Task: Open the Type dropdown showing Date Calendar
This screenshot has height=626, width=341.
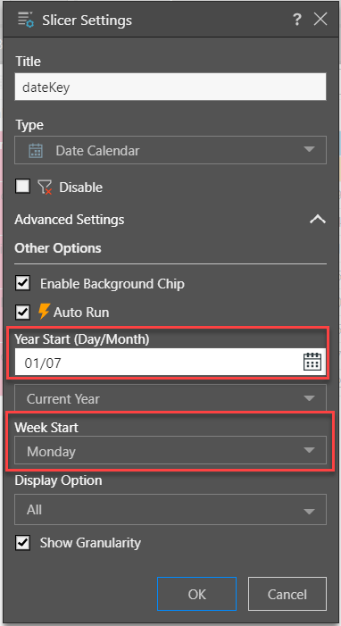Action: click(170, 150)
